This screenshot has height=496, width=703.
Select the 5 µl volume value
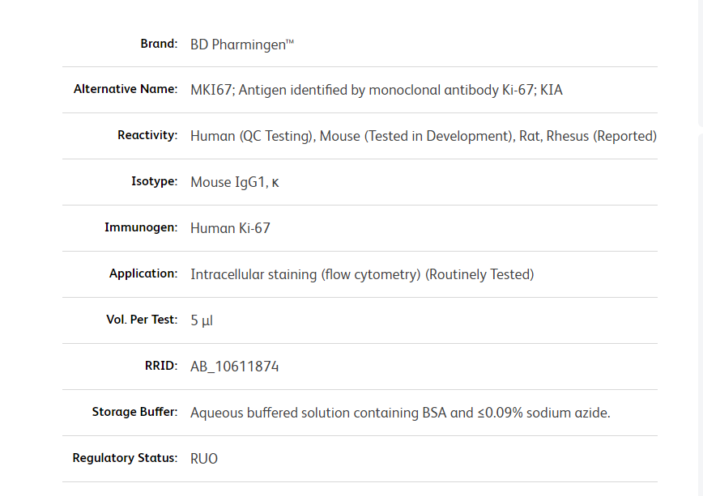click(x=202, y=320)
